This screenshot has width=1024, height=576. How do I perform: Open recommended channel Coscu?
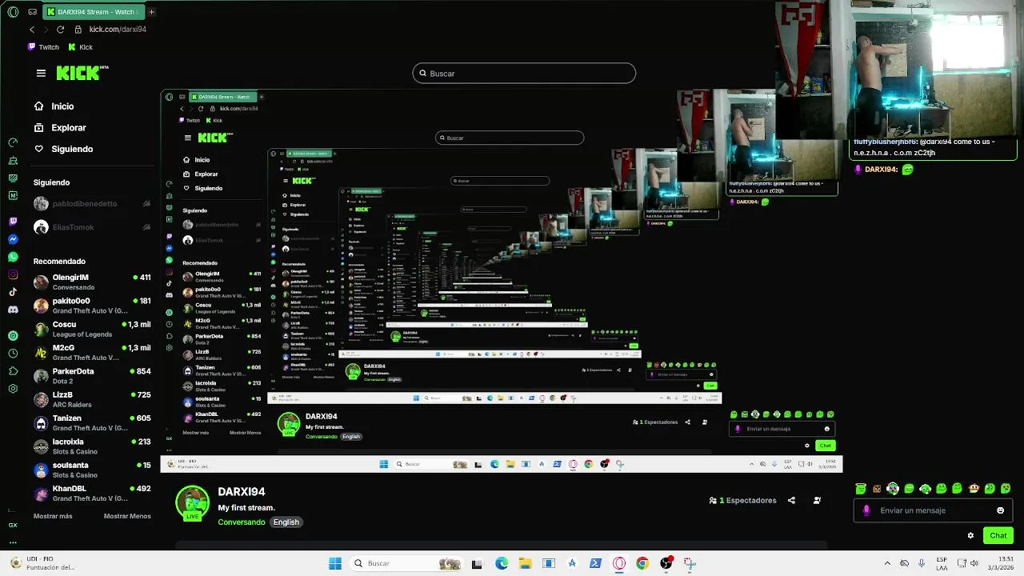(92, 329)
